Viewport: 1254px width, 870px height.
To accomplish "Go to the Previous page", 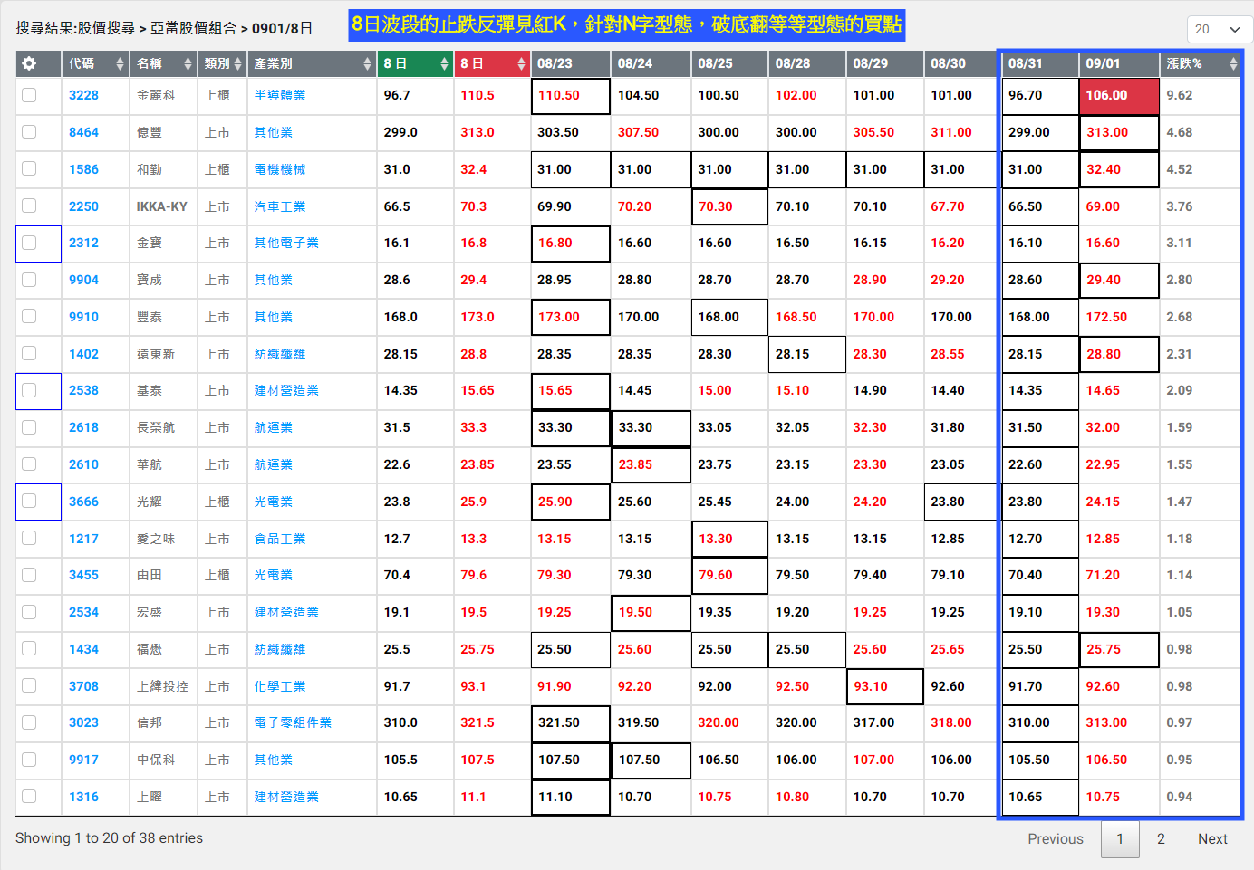I will point(1055,839).
